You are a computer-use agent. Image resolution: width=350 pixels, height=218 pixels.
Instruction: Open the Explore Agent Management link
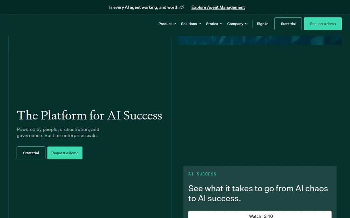(x=218, y=7)
